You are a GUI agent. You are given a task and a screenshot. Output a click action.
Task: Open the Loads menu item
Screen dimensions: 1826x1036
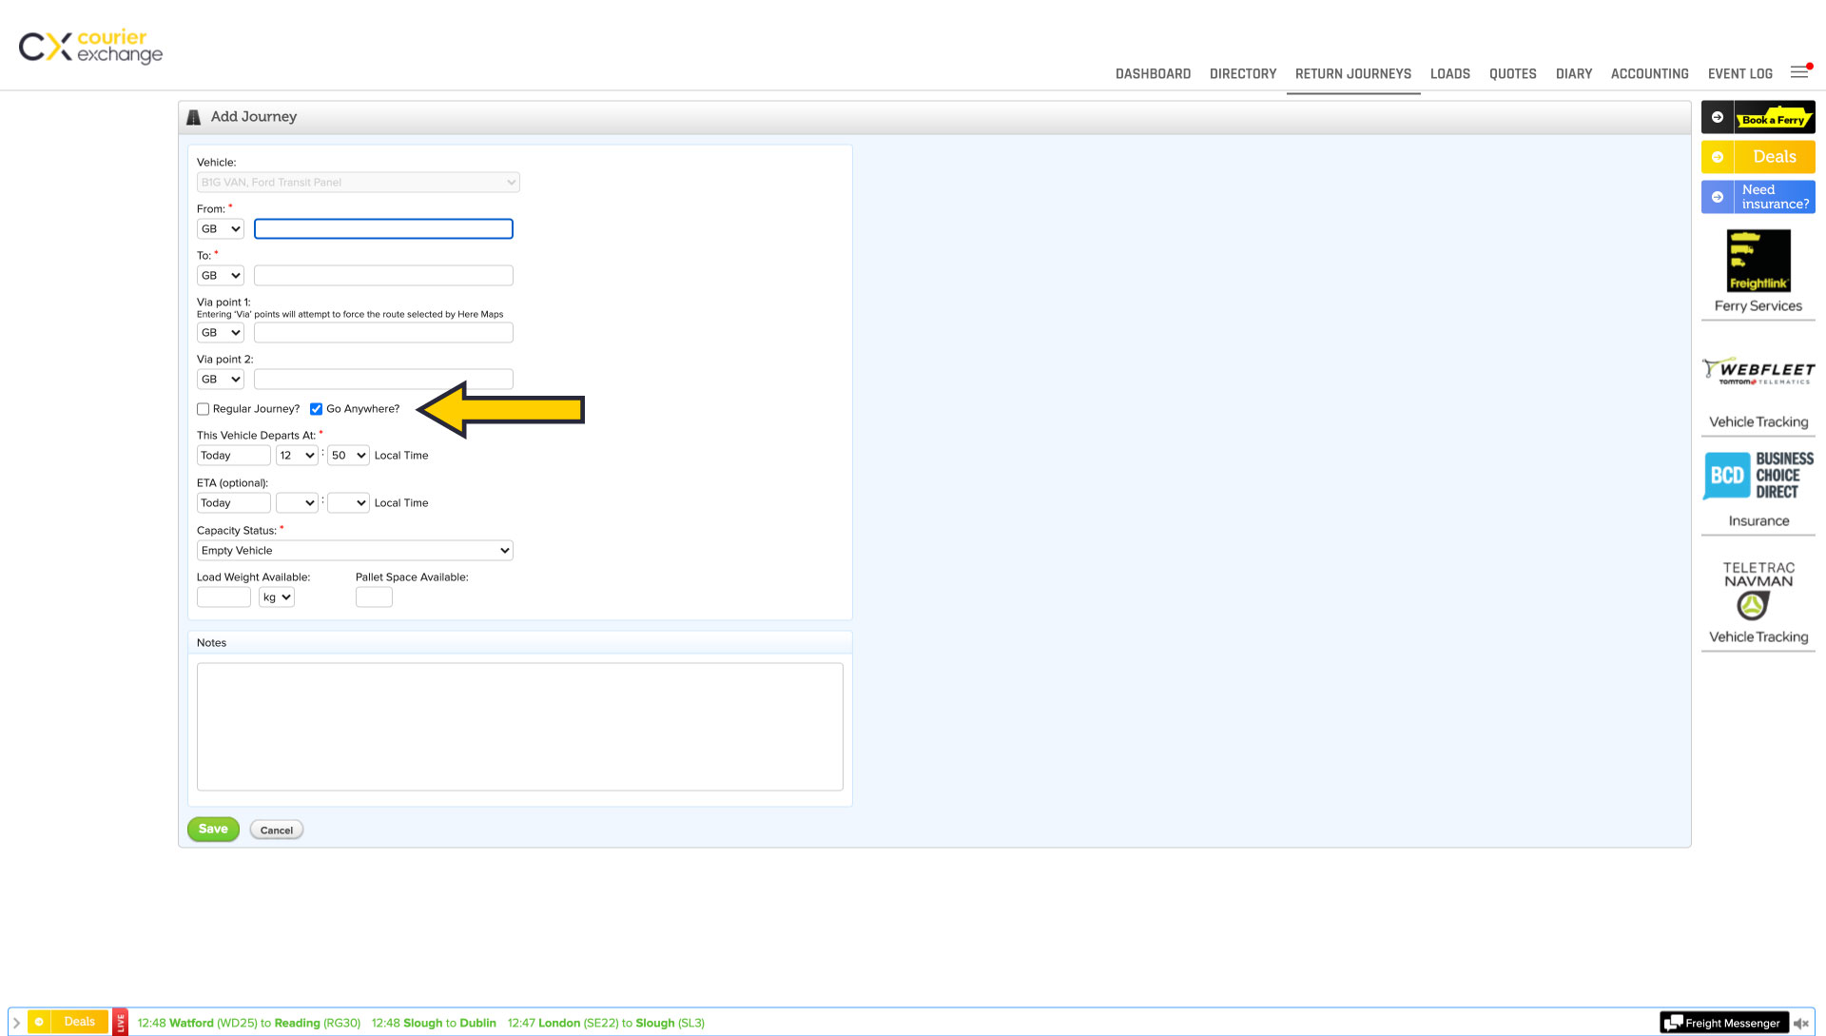tap(1449, 74)
